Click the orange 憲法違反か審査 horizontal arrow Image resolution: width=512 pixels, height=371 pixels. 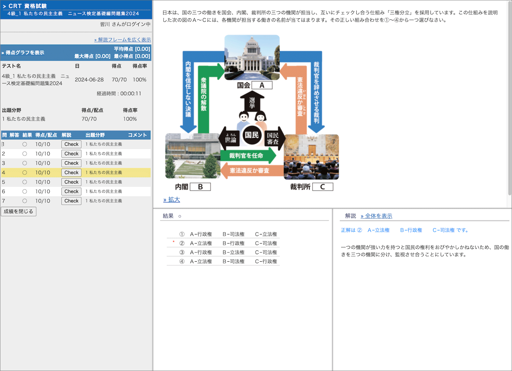(x=252, y=170)
